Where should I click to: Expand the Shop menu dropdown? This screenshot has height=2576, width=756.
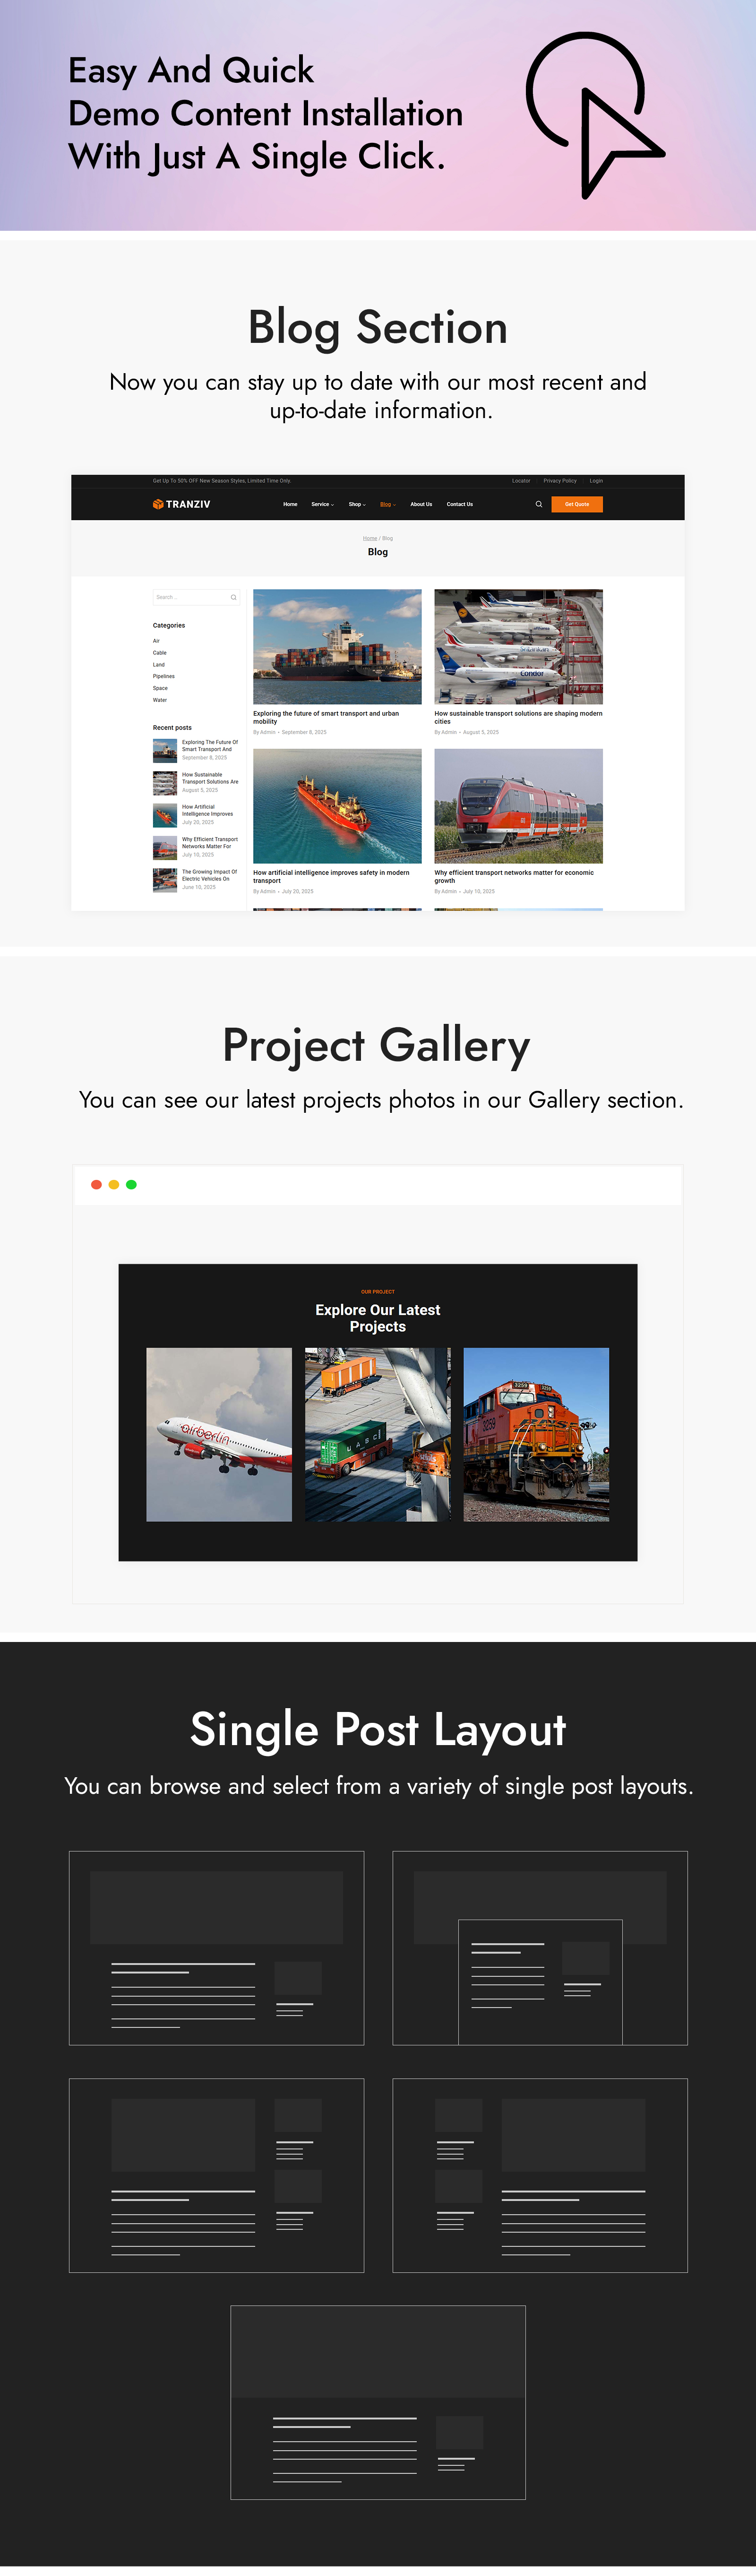point(357,504)
